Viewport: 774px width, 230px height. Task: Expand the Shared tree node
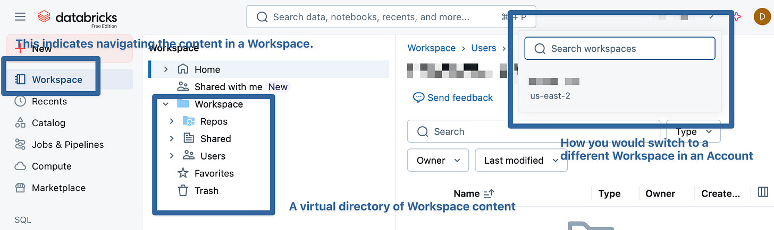coord(172,139)
